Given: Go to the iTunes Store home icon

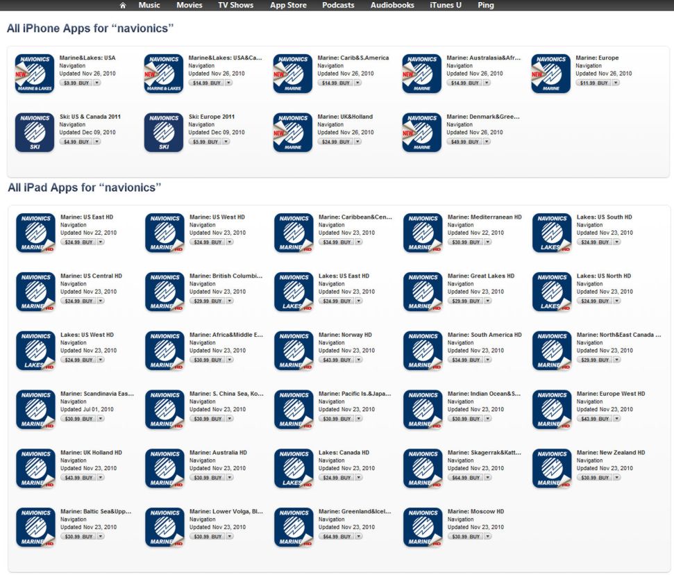Looking at the screenshot, I should [x=123, y=5].
